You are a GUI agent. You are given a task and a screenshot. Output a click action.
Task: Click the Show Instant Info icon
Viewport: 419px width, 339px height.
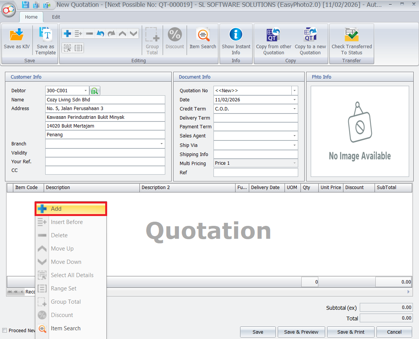coord(236,35)
